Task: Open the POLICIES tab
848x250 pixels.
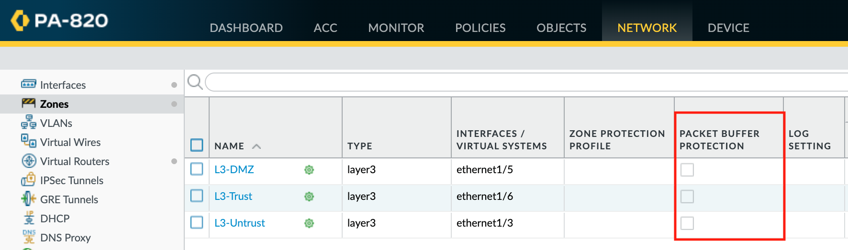Action: pos(480,28)
